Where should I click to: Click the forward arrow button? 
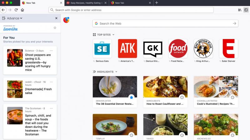point(10,10)
